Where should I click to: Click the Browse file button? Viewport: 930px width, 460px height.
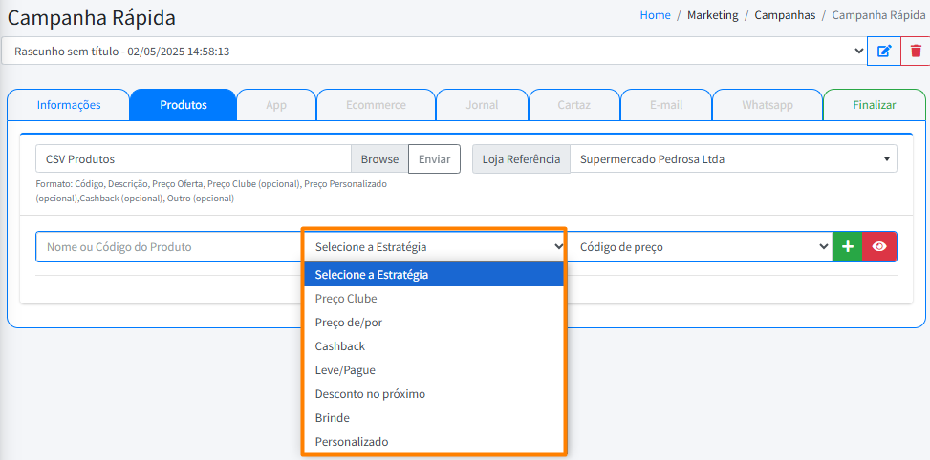[379, 159]
